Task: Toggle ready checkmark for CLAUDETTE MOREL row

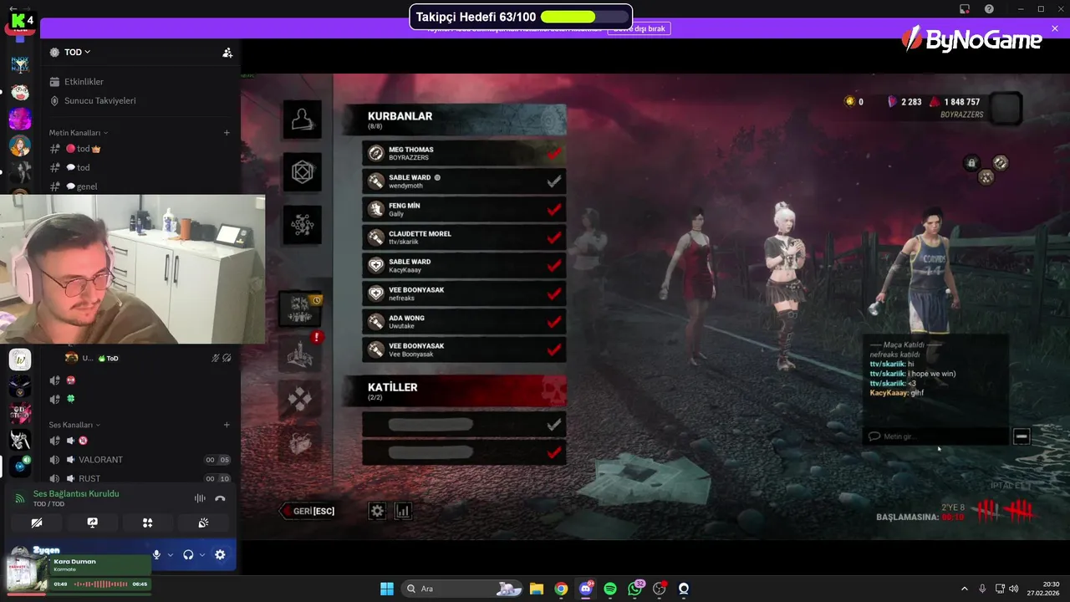Action: [553, 237]
